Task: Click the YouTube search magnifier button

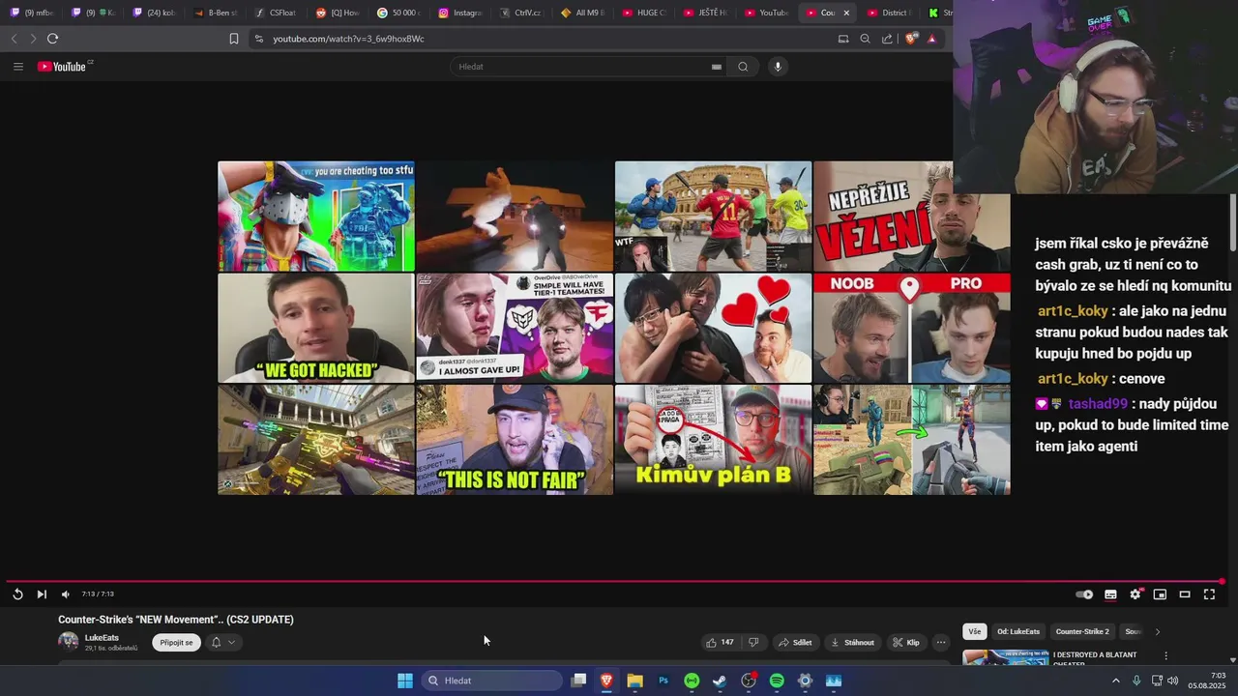Action: (743, 67)
